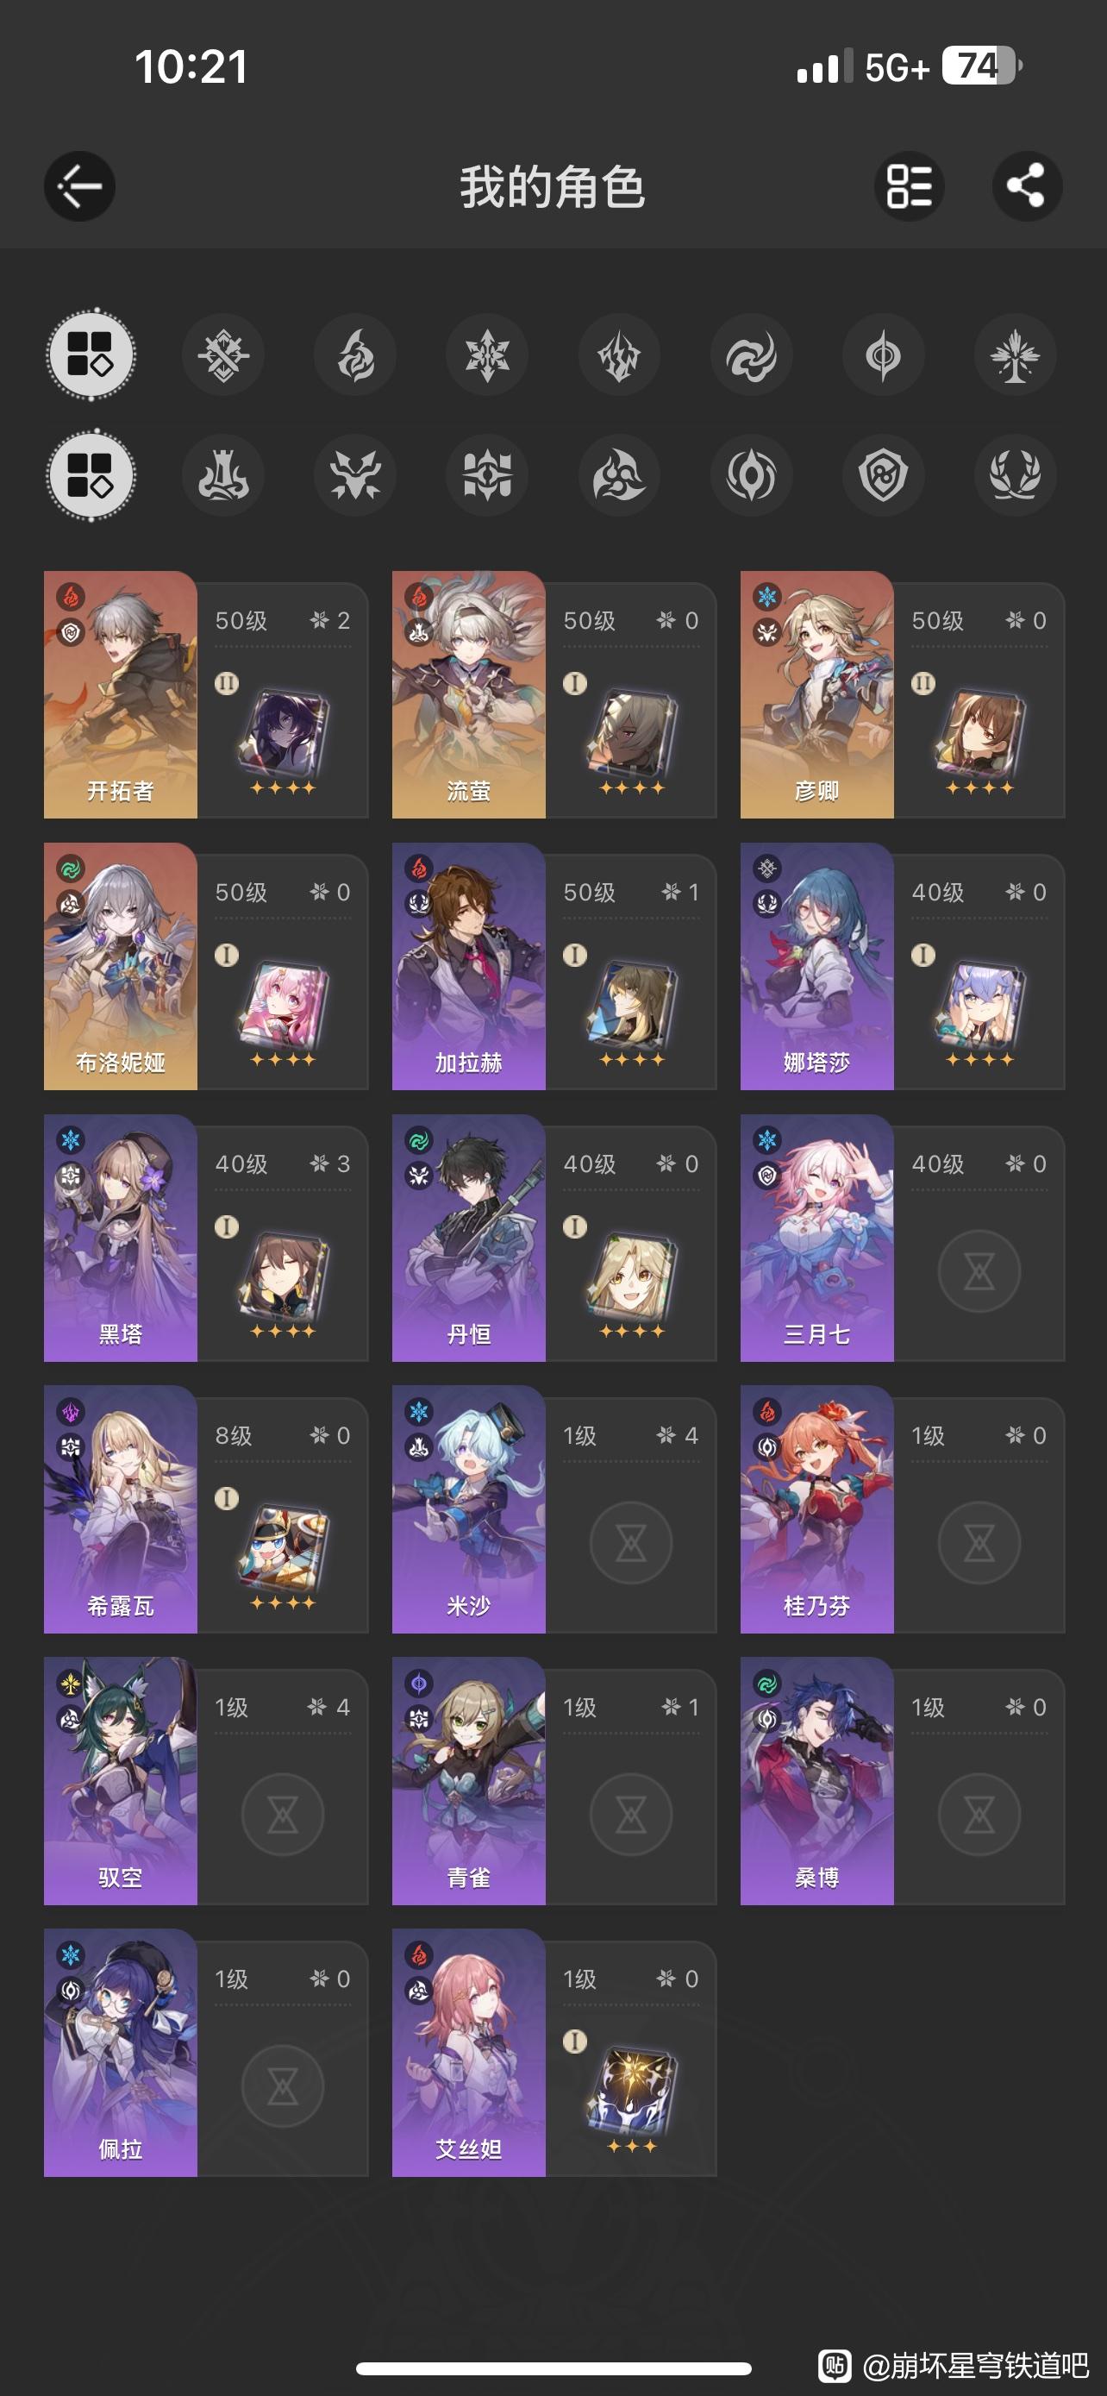The image size is (1107, 2396).
Task: Open the 流萤 character card
Action: pos(554,695)
